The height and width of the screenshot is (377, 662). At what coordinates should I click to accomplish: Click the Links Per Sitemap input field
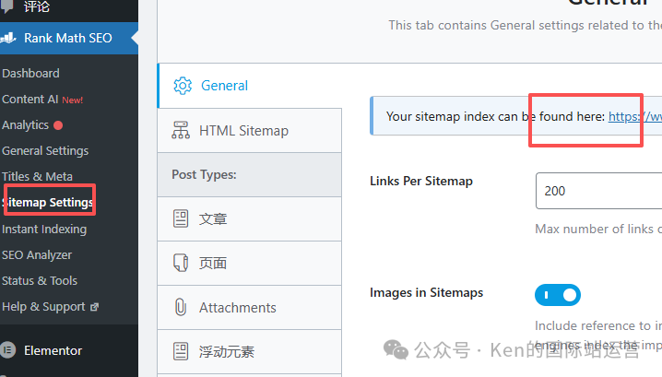598,191
